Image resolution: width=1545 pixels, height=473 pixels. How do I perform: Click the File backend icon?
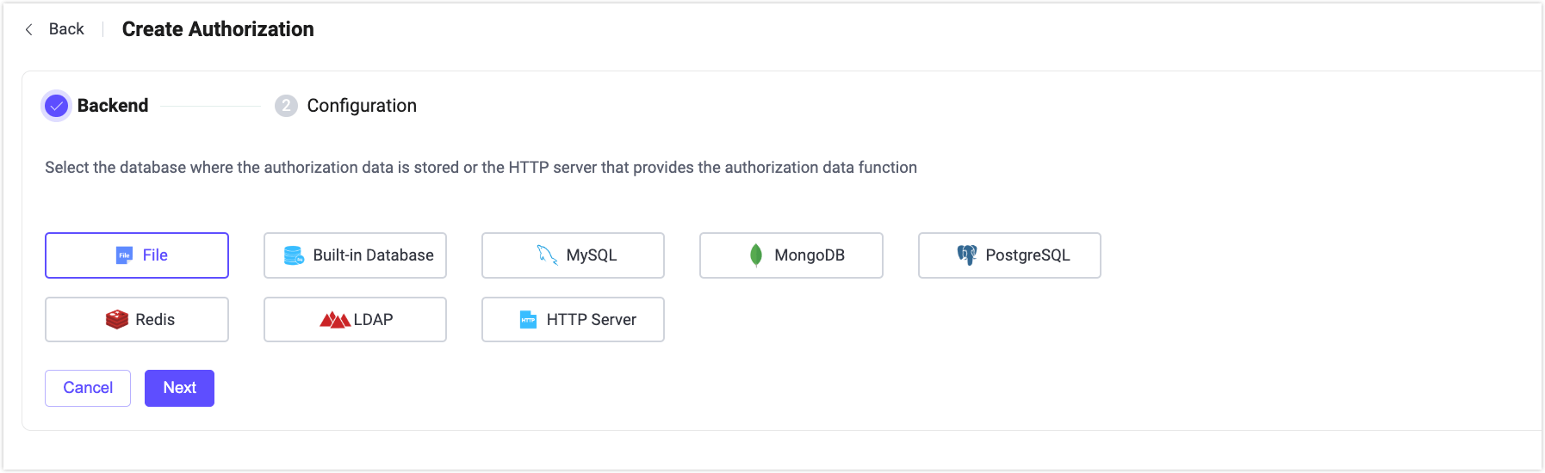click(124, 255)
